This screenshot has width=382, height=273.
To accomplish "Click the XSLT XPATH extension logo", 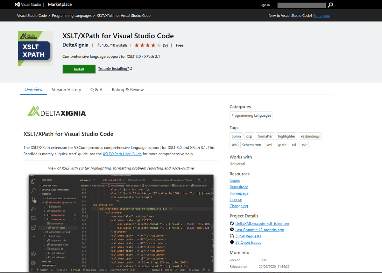I will tap(35, 48).
